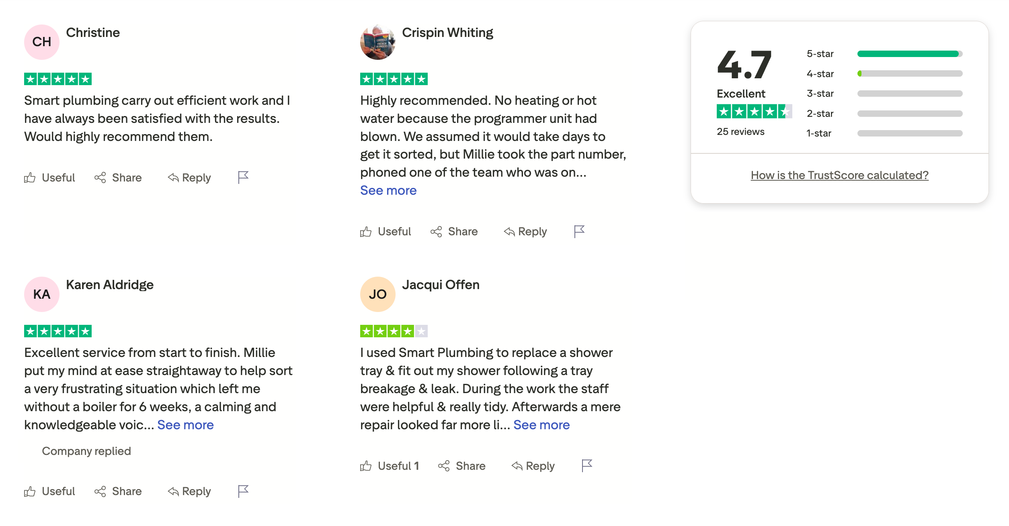
Task: Open Crispin Whiting's profile
Action: tap(447, 33)
